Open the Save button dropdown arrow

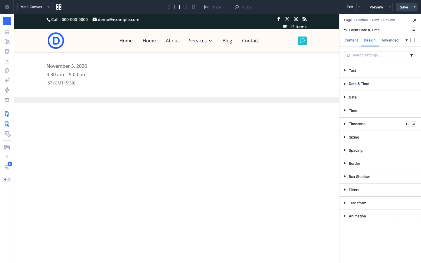(x=415, y=7)
